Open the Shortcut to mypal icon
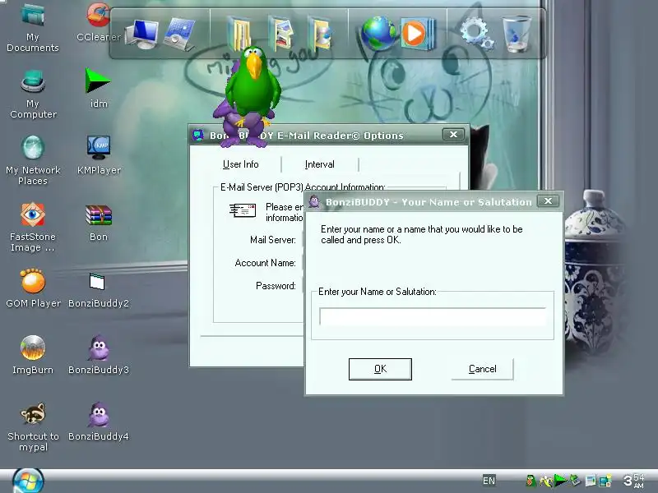The width and height of the screenshot is (658, 493). (x=33, y=426)
